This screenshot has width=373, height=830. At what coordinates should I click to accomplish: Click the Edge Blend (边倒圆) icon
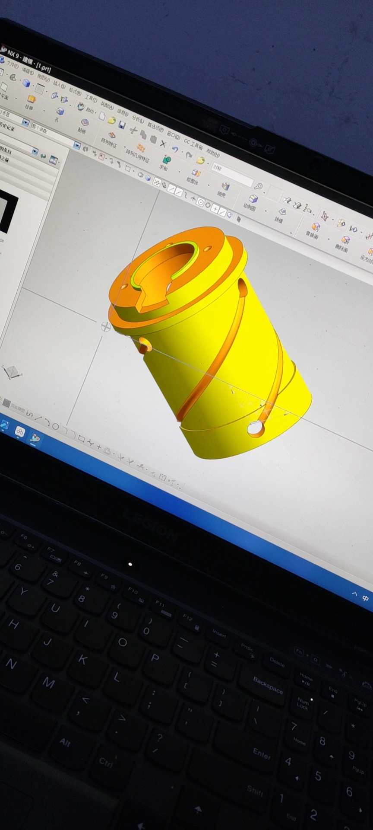[x=253, y=198]
